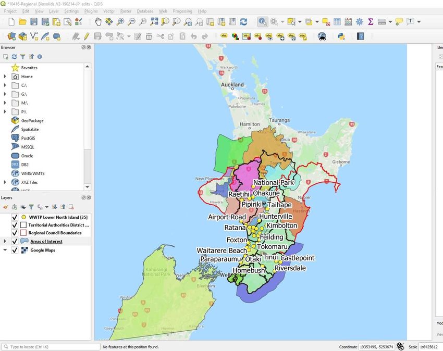Toggle editing with the pencil icon
The height and width of the screenshot is (351, 443).
[x=87, y=36]
